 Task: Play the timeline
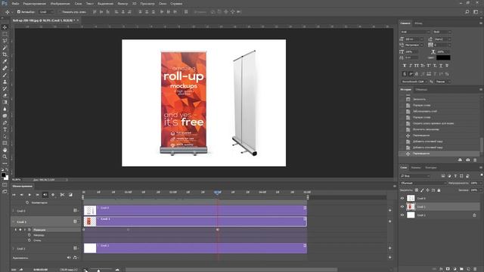pos(29,195)
